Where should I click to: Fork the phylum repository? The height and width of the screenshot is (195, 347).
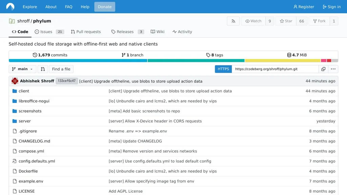tap(319, 21)
